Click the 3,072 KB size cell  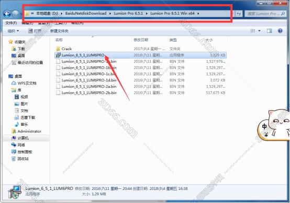218,80
